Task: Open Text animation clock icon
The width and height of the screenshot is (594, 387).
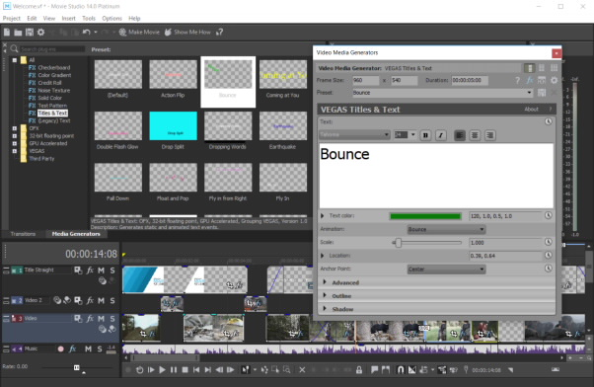Action: pyautogui.click(x=549, y=121)
